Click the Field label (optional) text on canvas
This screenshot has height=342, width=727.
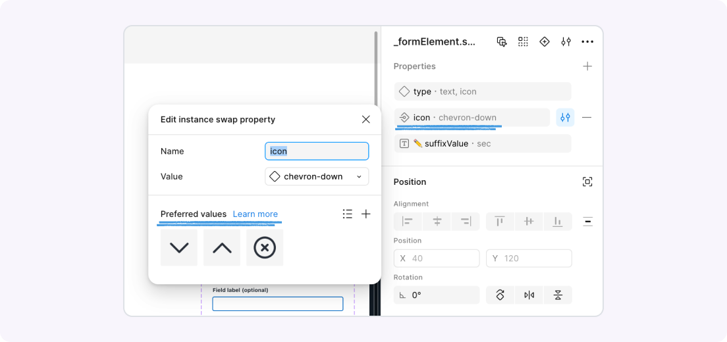[x=240, y=290]
